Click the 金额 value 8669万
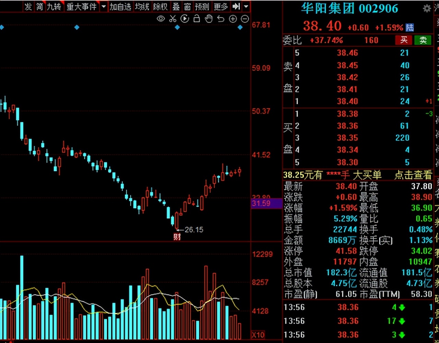439x343 pixels. pos(342,240)
